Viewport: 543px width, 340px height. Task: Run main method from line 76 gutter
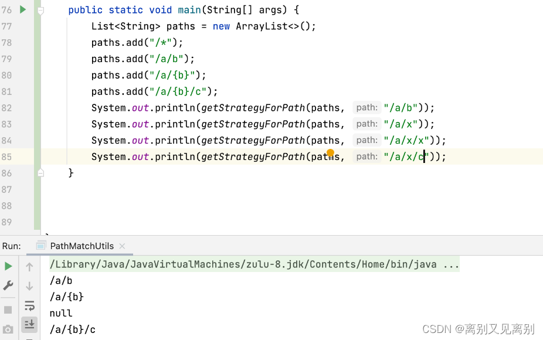coord(23,10)
